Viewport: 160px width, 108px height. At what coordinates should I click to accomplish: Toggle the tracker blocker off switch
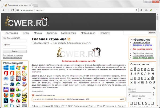pos(149,98)
